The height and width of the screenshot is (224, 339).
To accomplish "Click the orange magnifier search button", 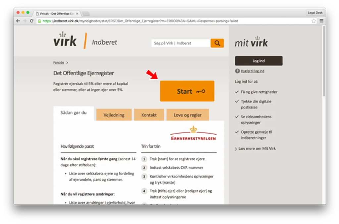I will coord(217,43).
